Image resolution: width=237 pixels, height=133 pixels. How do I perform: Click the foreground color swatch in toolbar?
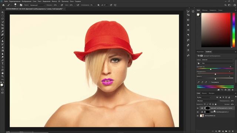point(1,85)
